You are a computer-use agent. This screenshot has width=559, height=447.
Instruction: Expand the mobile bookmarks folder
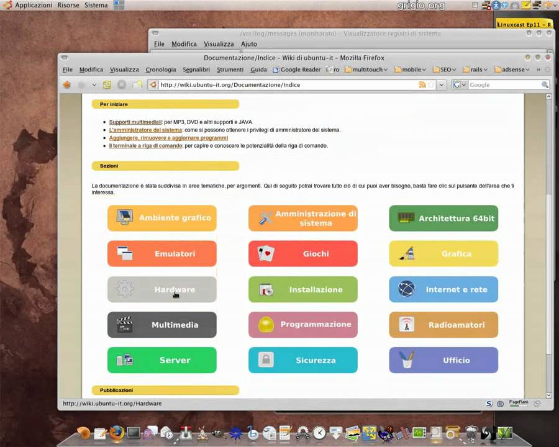(411, 70)
